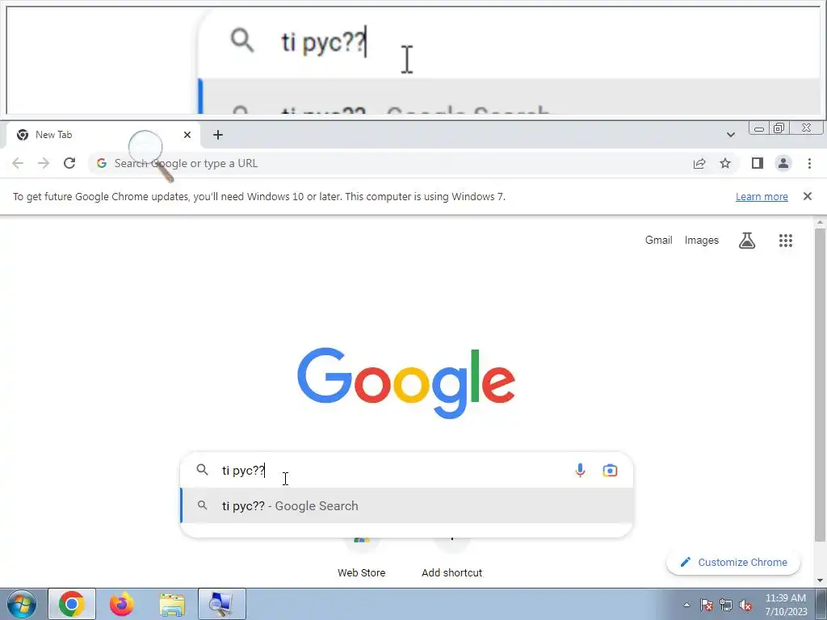Screen dimensions: 827x620
Task: Click Add shortcut
Action: [x=451, y=557]
